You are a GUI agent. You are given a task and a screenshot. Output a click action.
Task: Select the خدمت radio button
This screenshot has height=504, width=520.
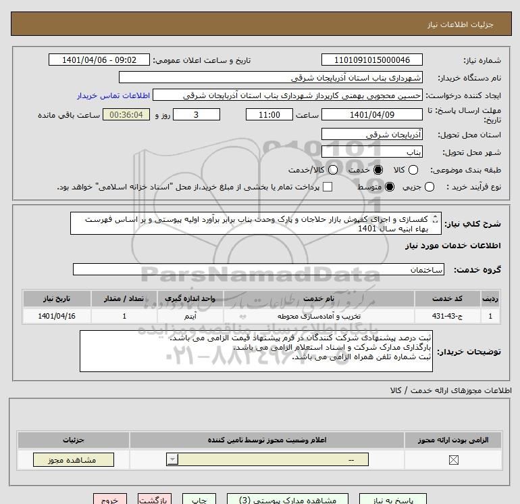(x=378, y=170)
